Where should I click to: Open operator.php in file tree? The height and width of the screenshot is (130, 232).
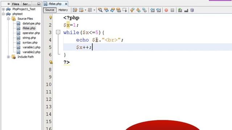[31, 33]
